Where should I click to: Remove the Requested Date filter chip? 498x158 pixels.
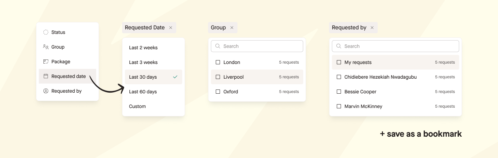point(171,28)
